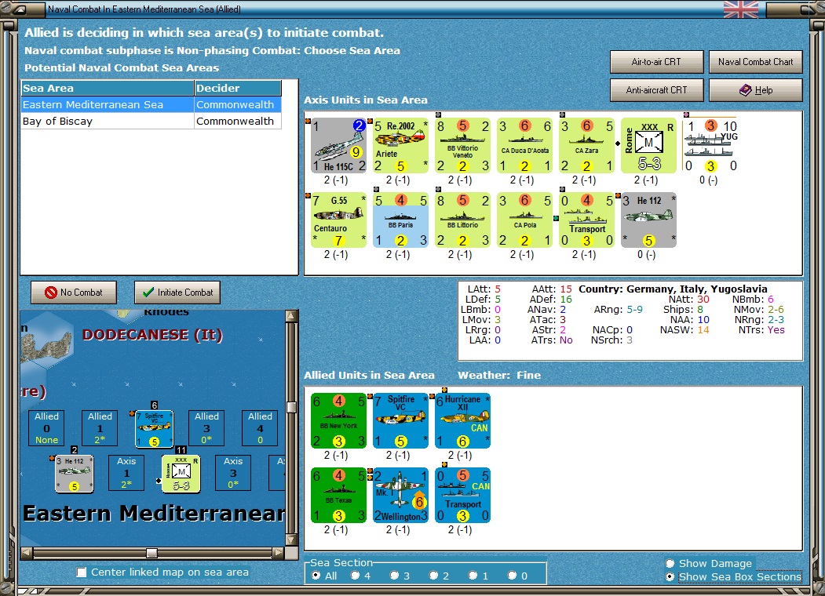The width and height of the screenshot is (825, 596).
Task: Click the Allied 0 None sea box
Action: click(x=47, y=428)
